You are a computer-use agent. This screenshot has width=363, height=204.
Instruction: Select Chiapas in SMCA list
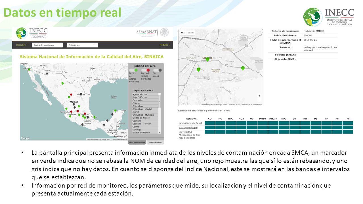145,103
